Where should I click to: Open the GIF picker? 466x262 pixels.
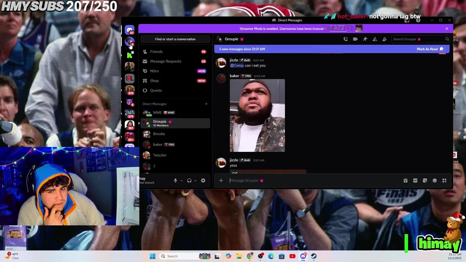click(415, 180)
